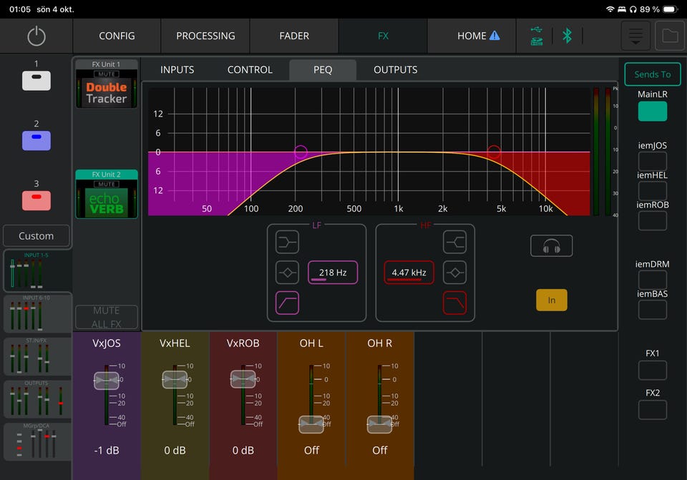Select LF bell filter shape
Viewport: 687px width, 480px height.
click(x=288, y=273)
